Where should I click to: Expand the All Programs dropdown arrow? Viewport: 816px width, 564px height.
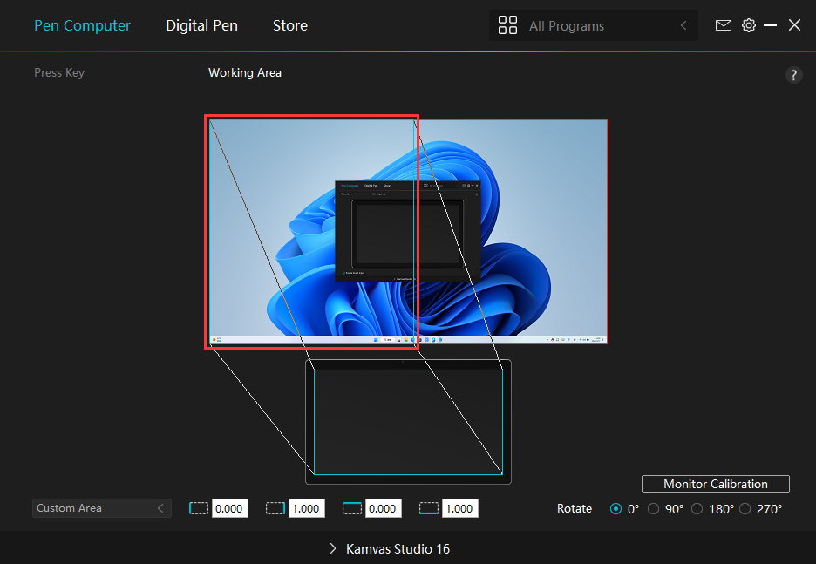click(683, 26)
